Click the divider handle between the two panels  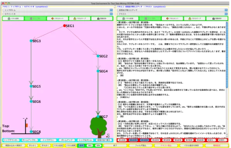(x=115, y=74)
